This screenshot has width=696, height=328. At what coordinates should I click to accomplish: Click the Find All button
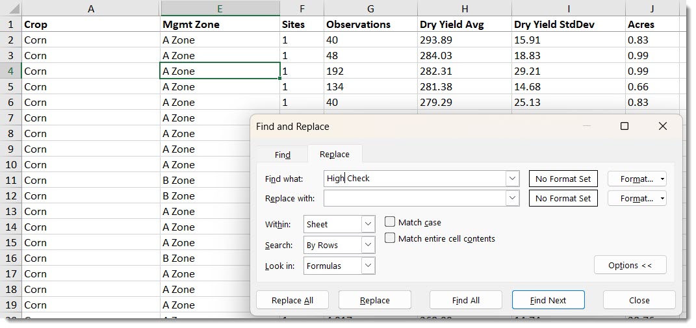(x=465, y=300)
